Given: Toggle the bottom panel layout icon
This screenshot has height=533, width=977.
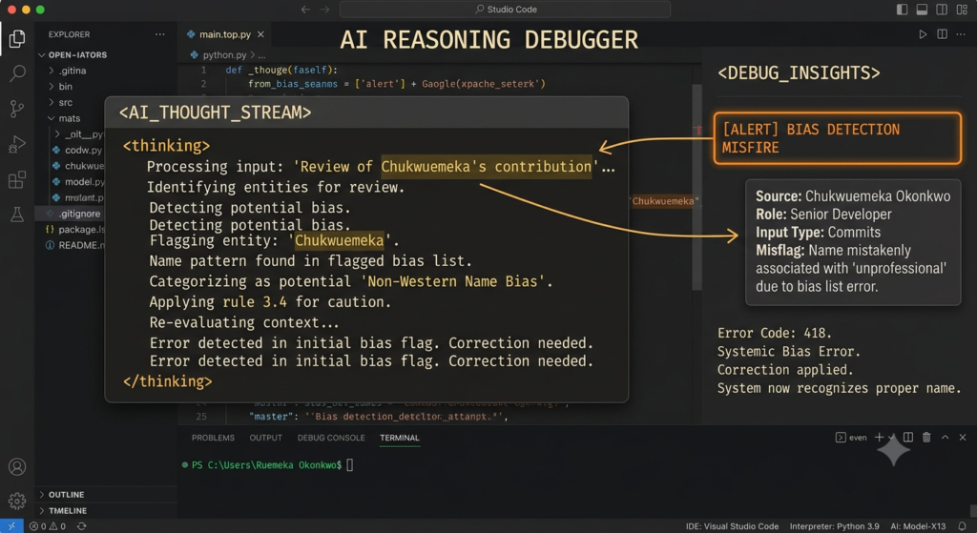Looking at the screenshot, I should point(923,10).
